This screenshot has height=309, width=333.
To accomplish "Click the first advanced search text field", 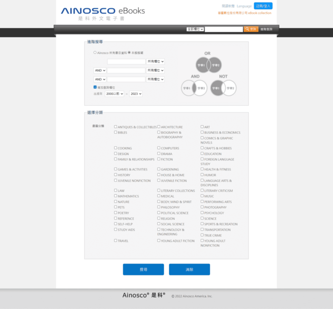I will (x=126, y=61).
